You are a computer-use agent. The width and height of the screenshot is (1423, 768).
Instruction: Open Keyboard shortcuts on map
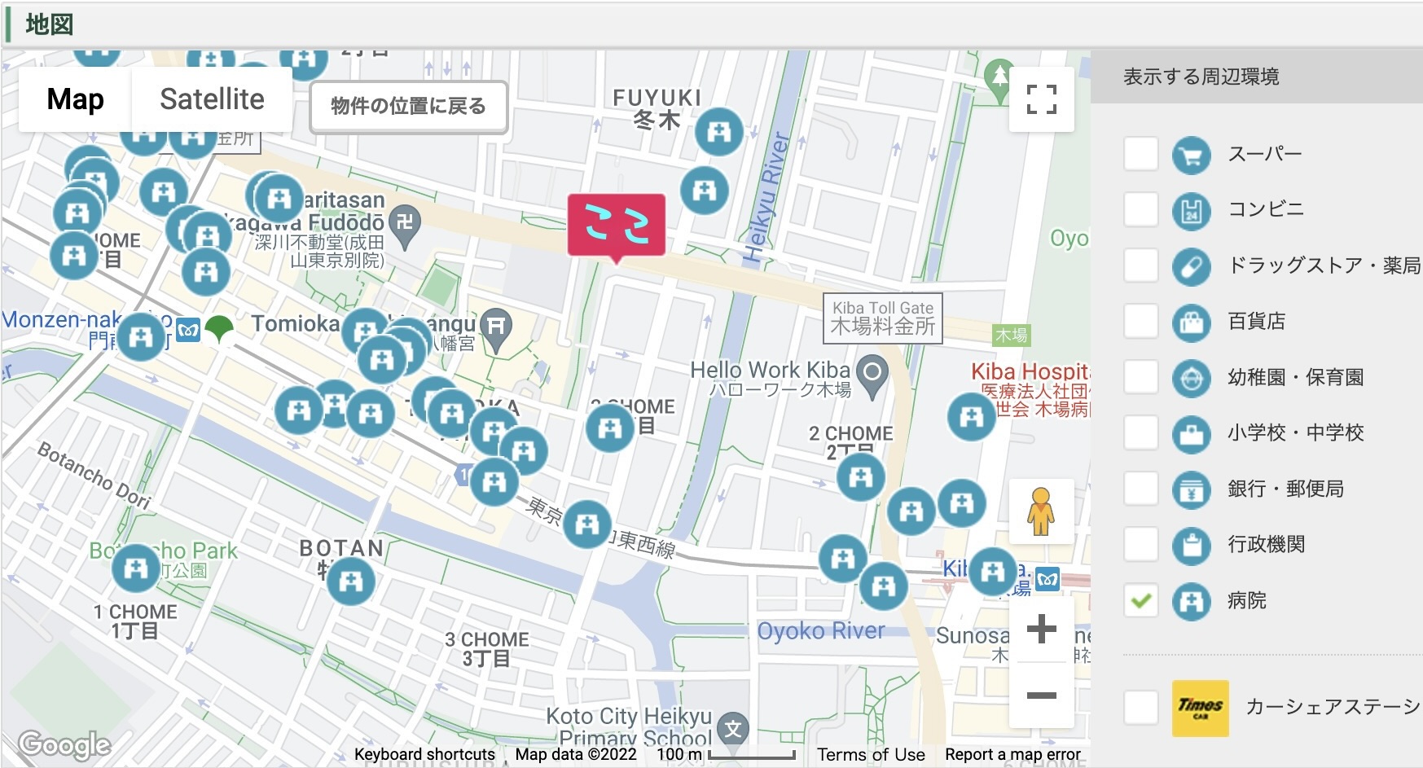(424, 755)
